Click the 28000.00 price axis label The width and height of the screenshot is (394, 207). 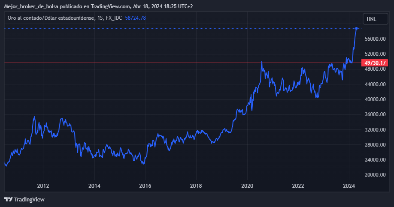[375, 145]
